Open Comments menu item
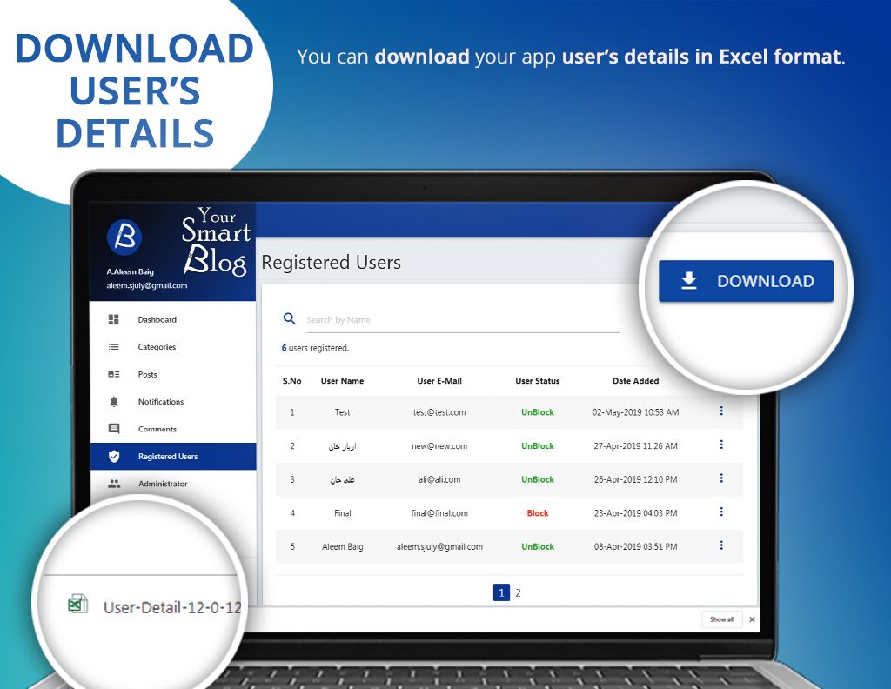Screen dimensions: 891x689 click(x=173, y=429)
